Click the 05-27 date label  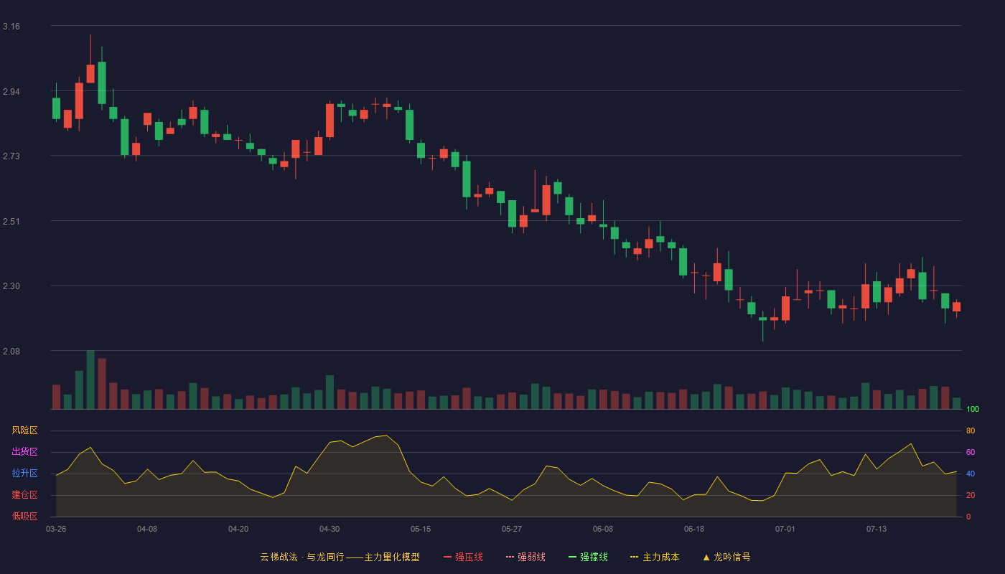(512, 529)
